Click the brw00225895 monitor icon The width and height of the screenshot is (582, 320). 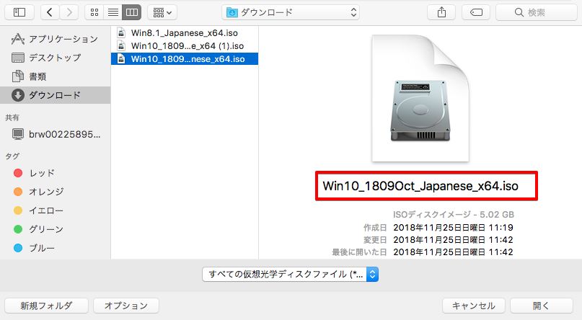pyautogui.click(x=18, y=134)
